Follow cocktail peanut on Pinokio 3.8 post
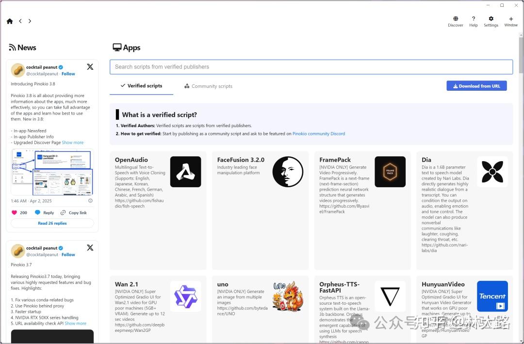Viewport: 524px width, 344px height. pyautogui.click(x=68, y=74)
